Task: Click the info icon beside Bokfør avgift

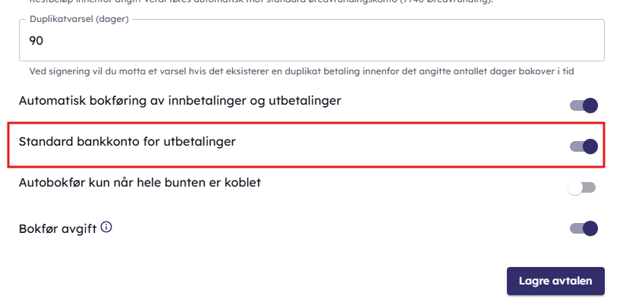Action: [106, 228]
